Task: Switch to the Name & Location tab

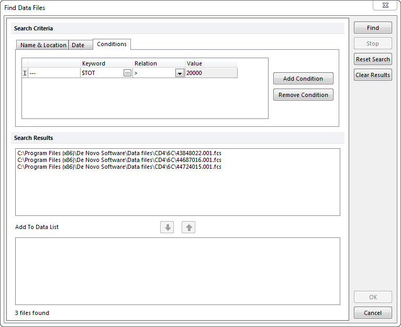Action: [x=43, y=45]
